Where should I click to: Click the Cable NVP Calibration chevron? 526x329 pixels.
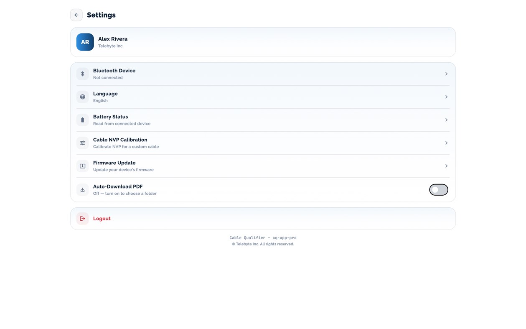click(x=446, y=143)
